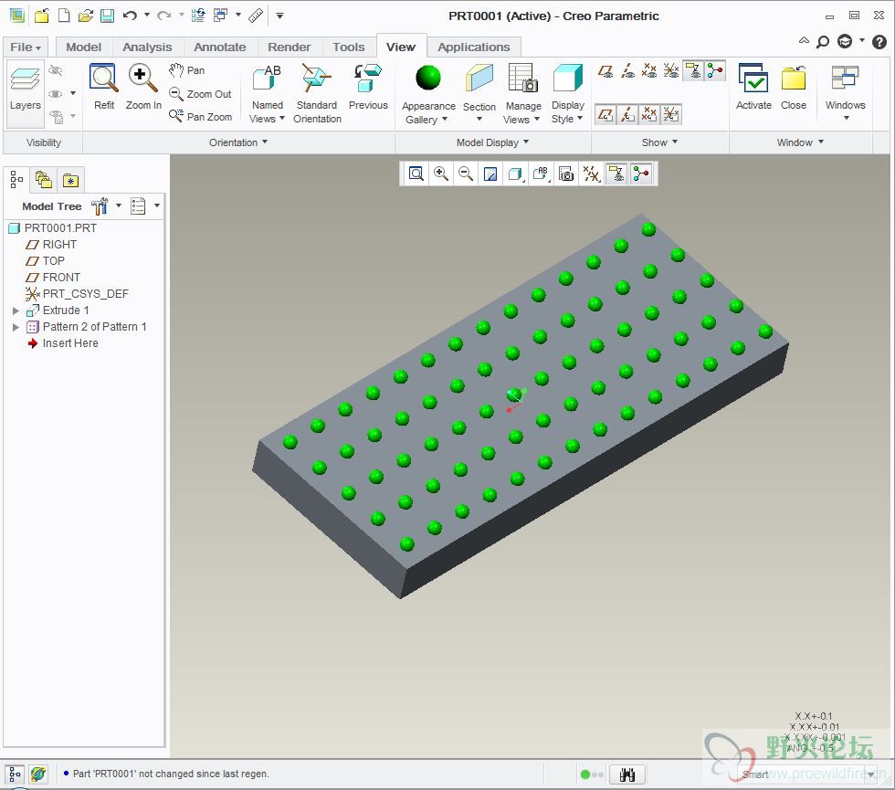Click the green Appearance Gallery sphere
This screenshot has width=895, height=790.
[x=428, y=79]
